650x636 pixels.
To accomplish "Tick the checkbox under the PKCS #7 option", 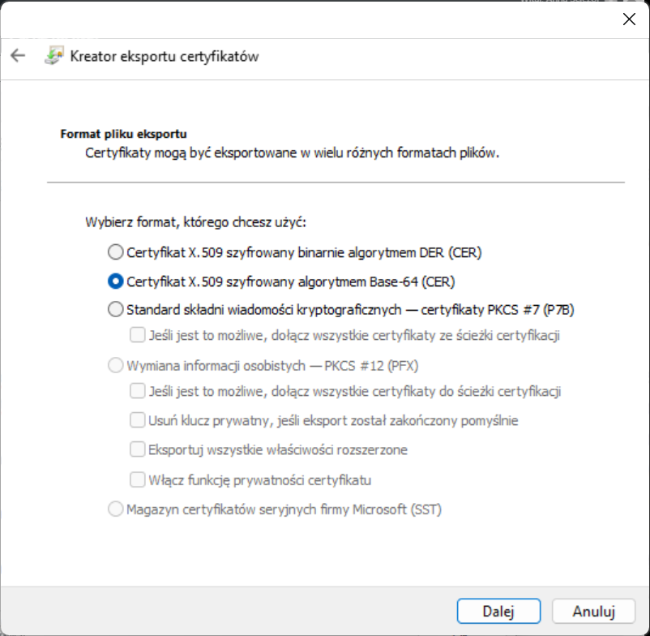I will [x=138, y=335].
